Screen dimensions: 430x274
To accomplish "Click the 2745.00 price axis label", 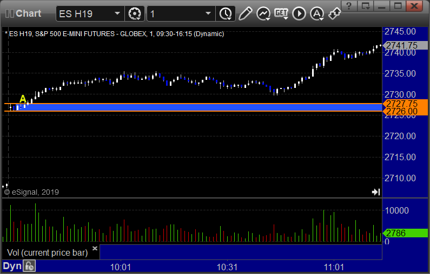I will click(400, 31).
